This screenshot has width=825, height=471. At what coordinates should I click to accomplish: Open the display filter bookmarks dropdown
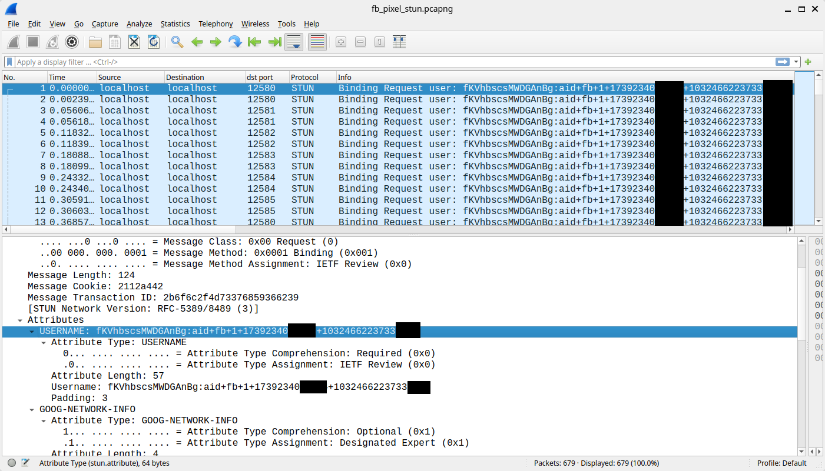(9, 62)
